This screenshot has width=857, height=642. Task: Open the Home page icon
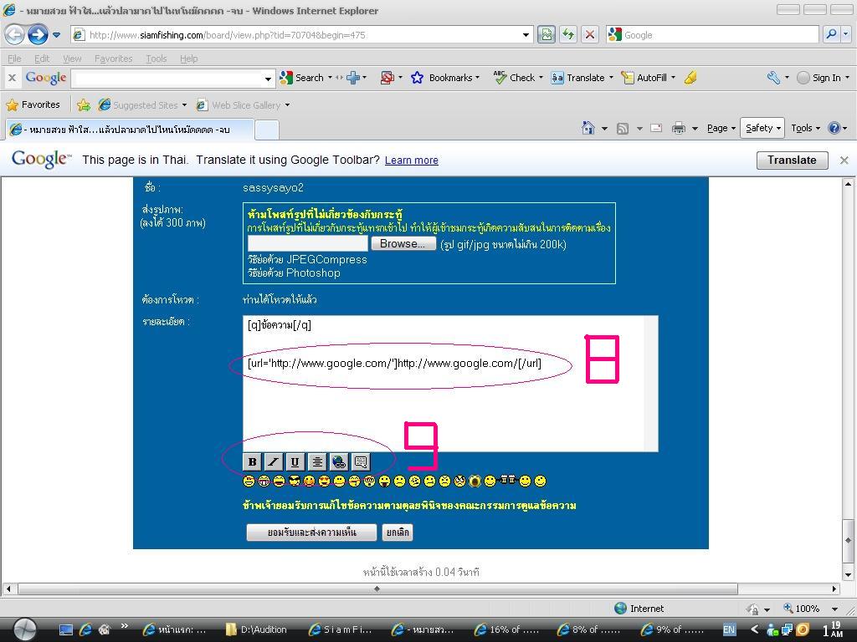[x=588, y=128]
